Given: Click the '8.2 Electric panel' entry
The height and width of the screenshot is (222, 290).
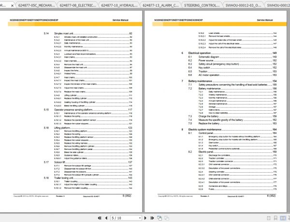Looking at the screenshot, I should [x=232, y=152].
